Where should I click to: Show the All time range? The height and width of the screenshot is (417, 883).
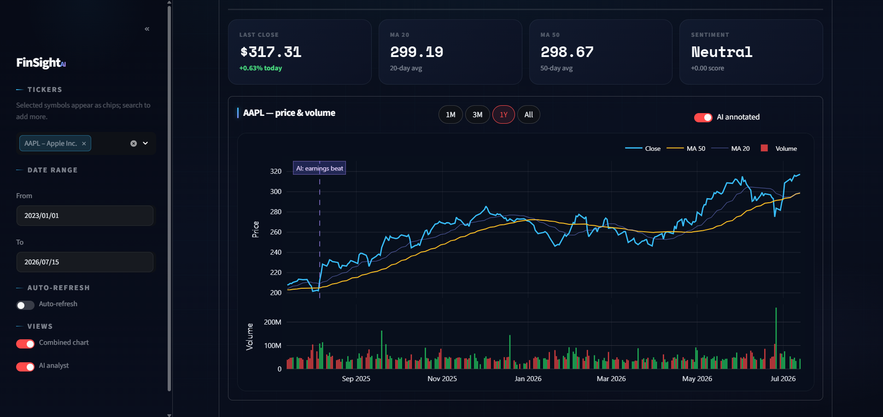[x=528, y=114]
